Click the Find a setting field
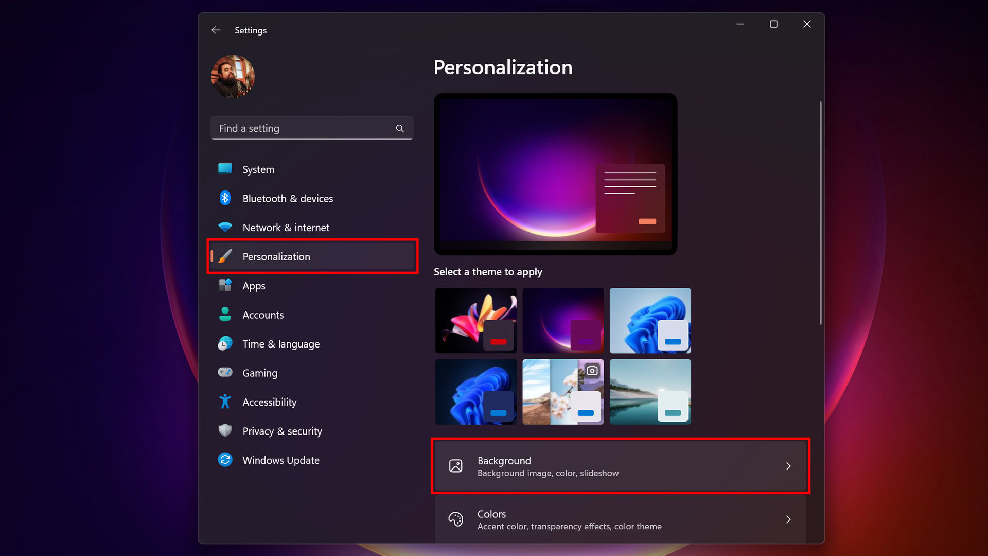Image resolution: width=988 pixels, height=556 pixels. coord(304,128)
